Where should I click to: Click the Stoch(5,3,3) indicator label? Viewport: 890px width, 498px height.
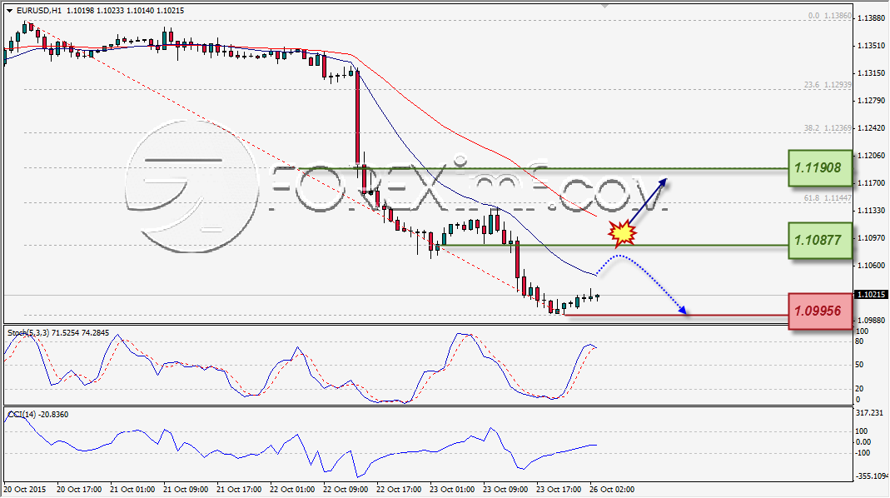point(27,333)
